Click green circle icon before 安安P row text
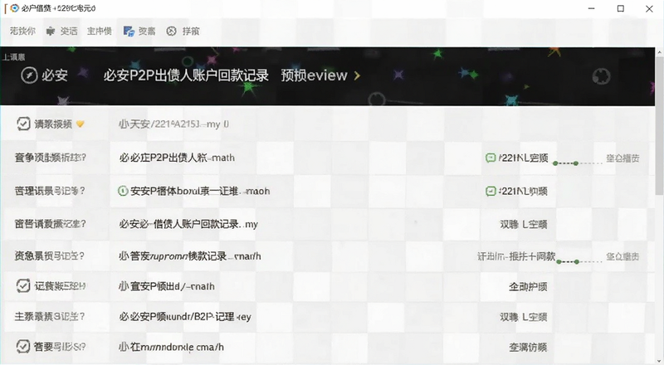Screen dimensions: 664x365 click(x=123, y=191)
